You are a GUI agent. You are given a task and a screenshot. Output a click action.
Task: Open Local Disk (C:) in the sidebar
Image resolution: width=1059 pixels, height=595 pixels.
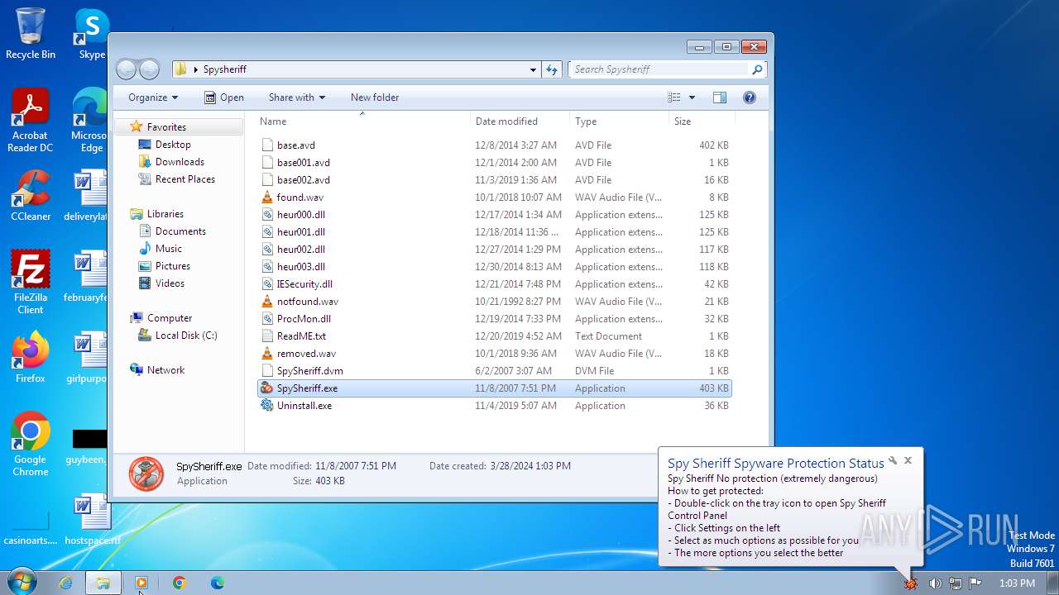(x=185, y=336)
